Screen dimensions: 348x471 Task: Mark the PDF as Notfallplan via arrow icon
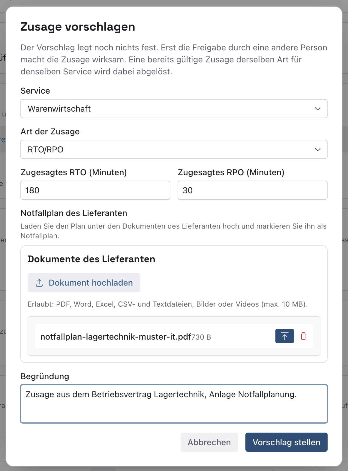285,336
